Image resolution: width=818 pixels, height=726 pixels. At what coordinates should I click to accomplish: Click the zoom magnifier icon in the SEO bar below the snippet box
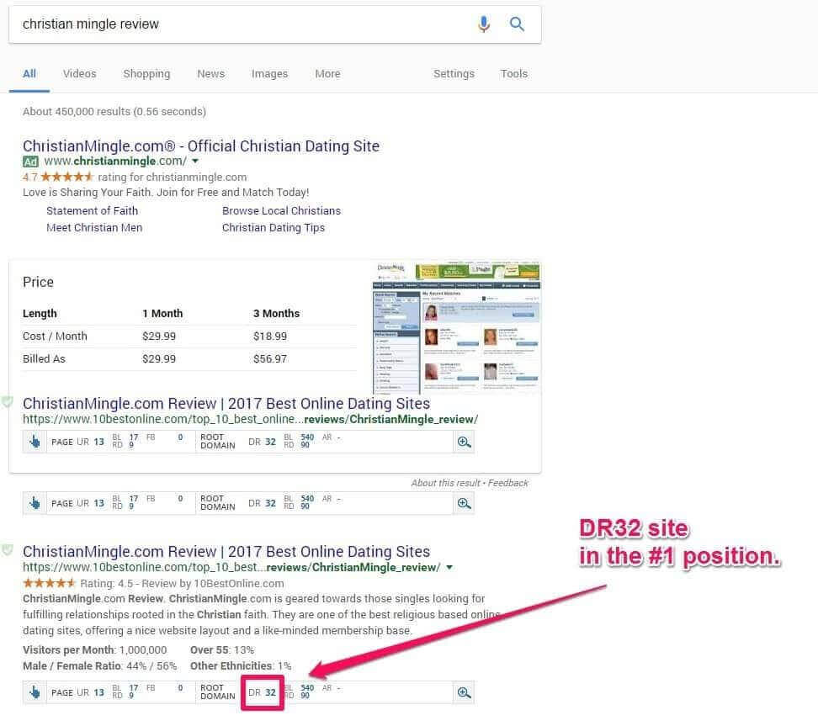pyautogui.click(x=464, y=503)
